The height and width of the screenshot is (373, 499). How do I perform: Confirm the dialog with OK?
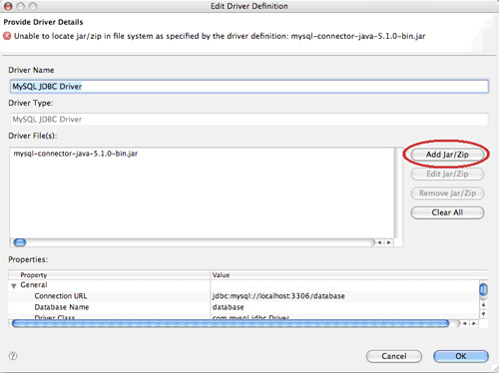click(461, 356)
